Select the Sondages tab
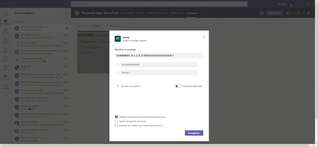318x147 pixels. coord(192,13)
